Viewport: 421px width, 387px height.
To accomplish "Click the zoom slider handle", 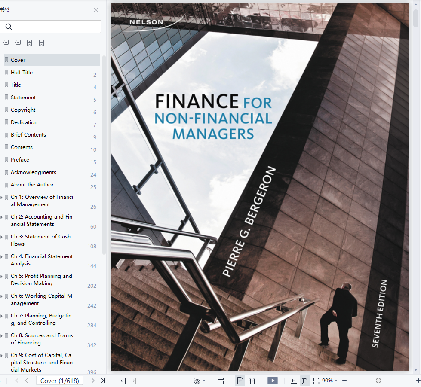I will click(378, 381).
